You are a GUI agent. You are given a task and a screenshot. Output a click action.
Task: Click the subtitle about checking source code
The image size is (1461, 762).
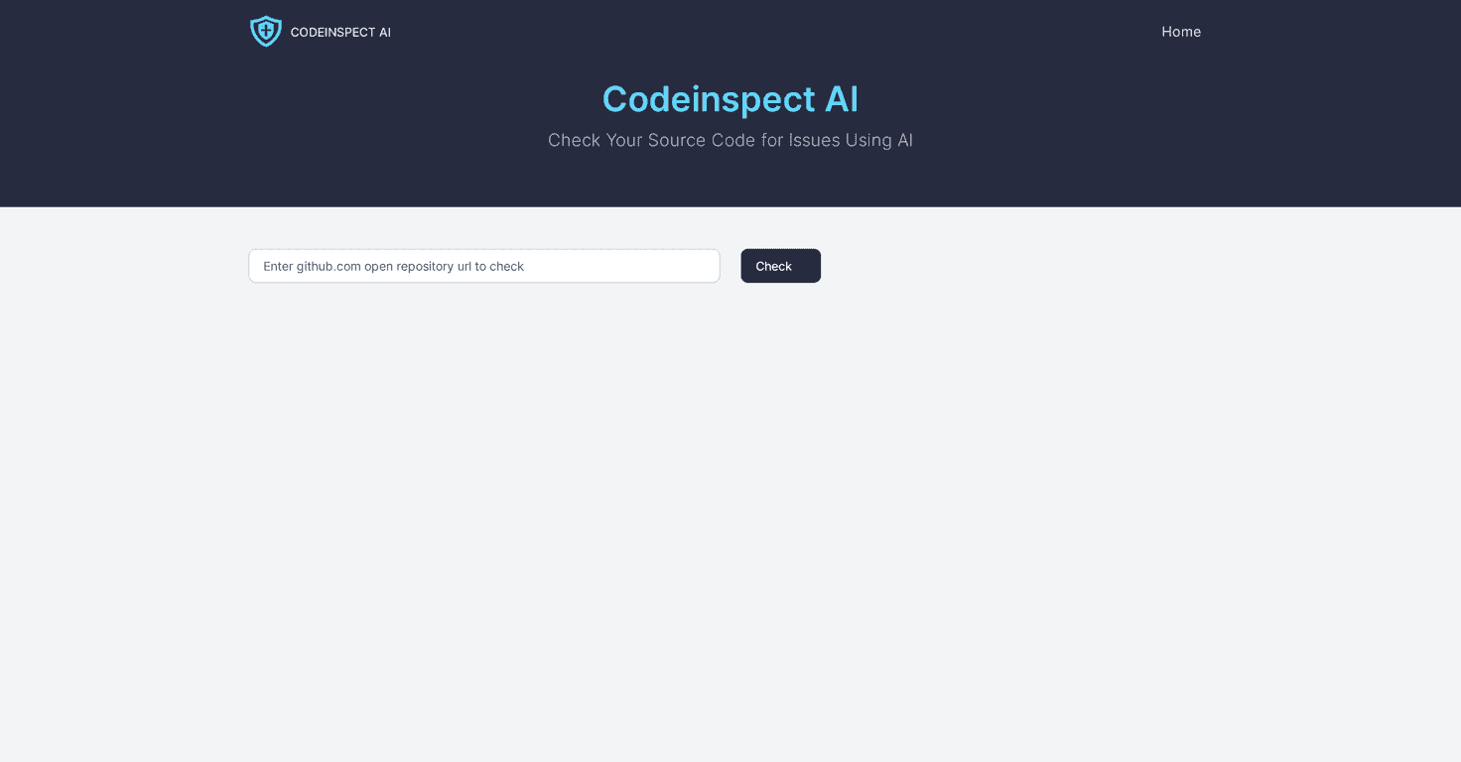730,140
